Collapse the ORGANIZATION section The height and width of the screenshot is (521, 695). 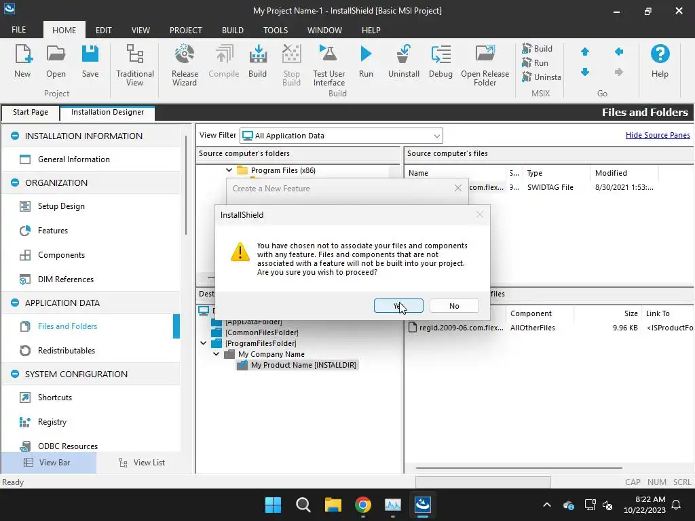pyautogui.click(x=15, y=182)
